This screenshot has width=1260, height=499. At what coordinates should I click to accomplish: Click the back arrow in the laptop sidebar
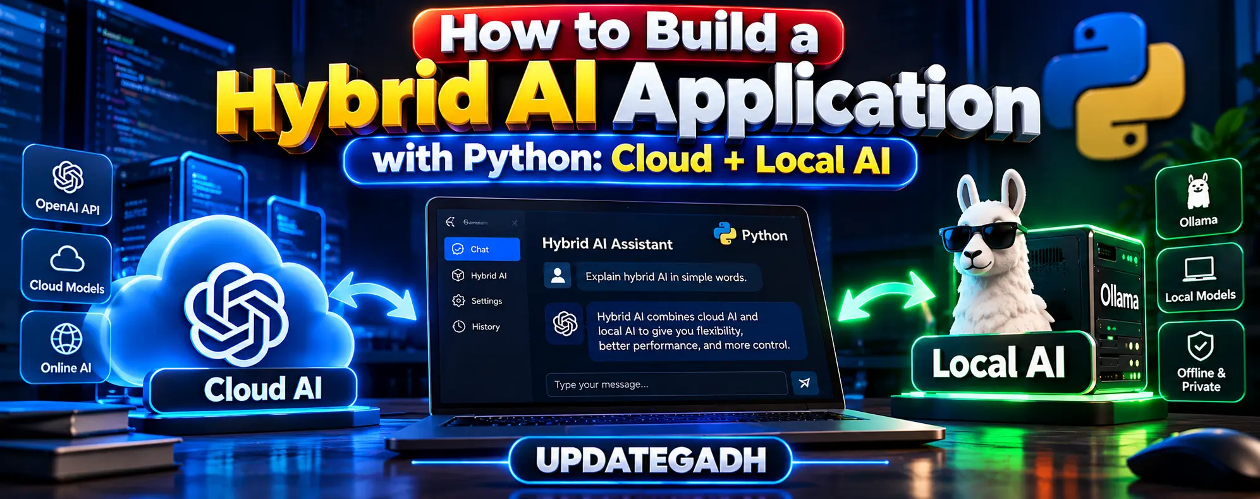point(450,222)
